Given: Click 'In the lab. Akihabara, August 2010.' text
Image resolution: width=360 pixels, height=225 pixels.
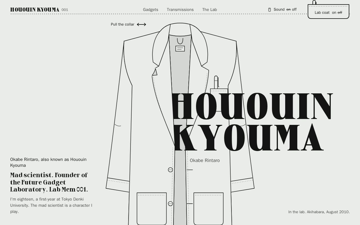Looking at the screenshot, I should point(319,212).
